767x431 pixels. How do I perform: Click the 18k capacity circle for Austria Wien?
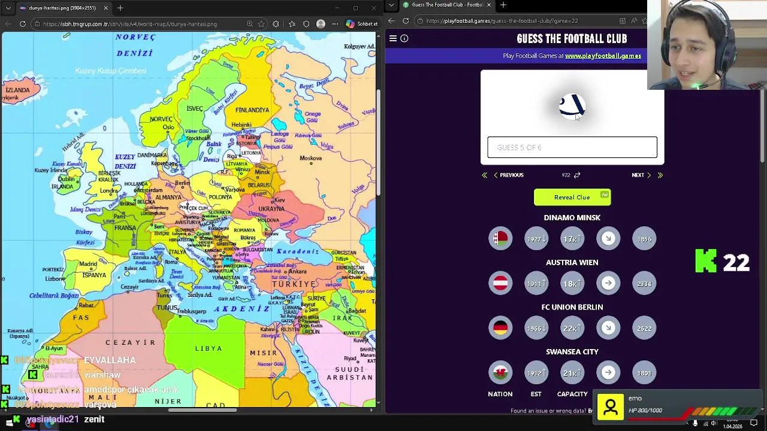tap(572, 283)
